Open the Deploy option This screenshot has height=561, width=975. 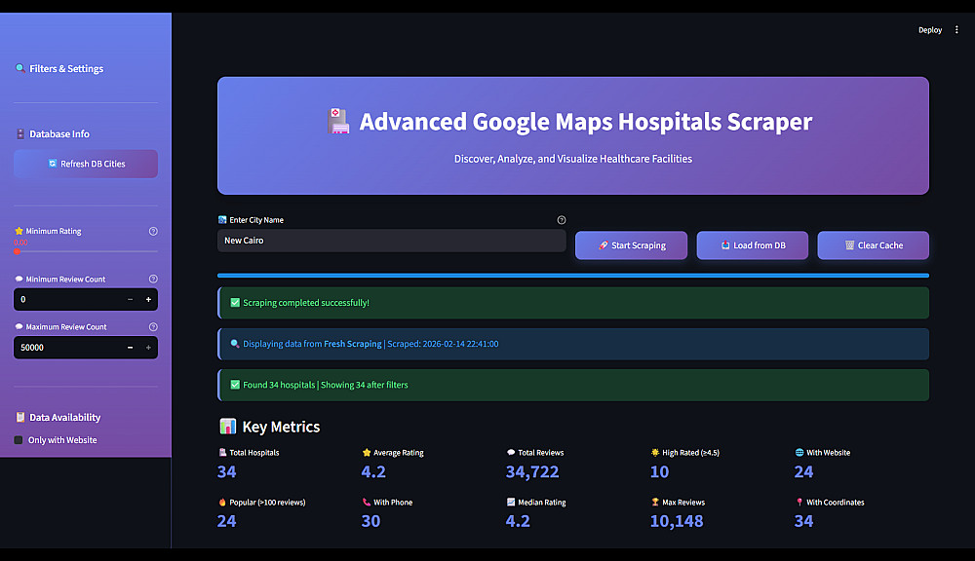click(929, 30)
